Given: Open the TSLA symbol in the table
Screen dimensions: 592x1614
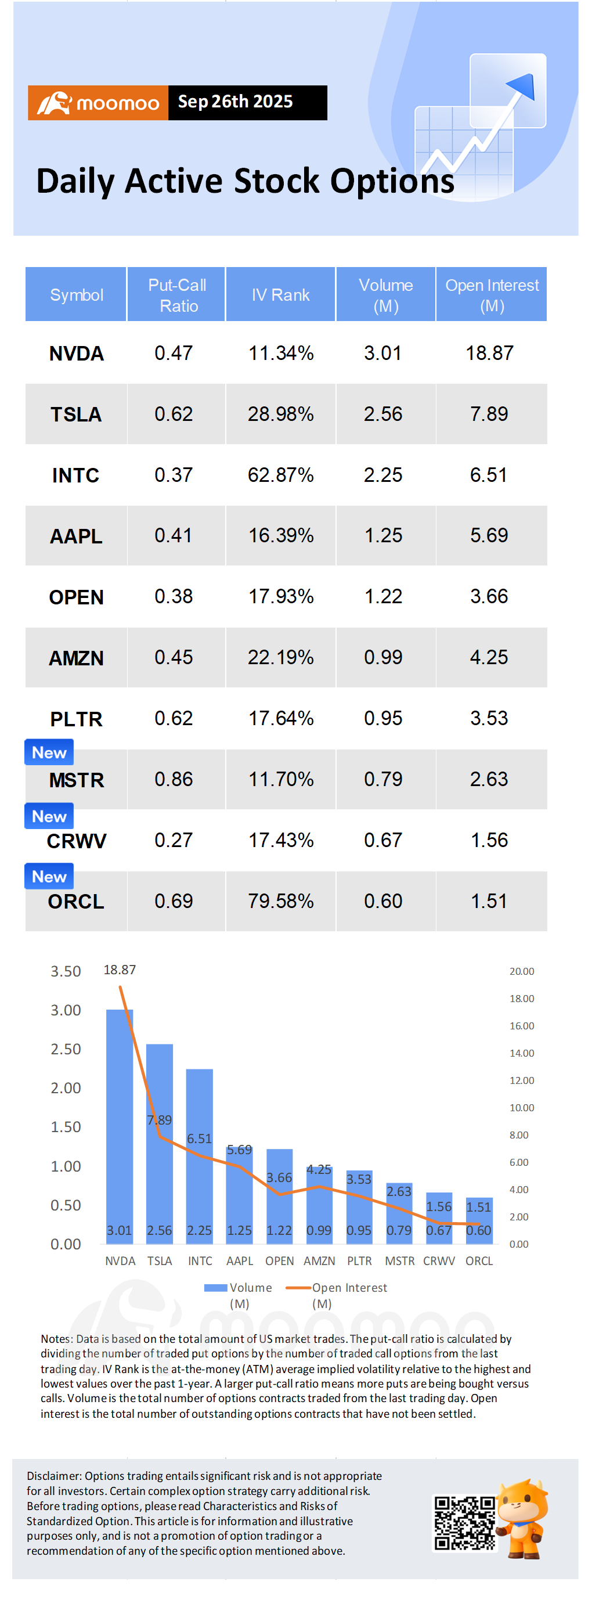Looking at the screenshot, I should coord(76,414).
